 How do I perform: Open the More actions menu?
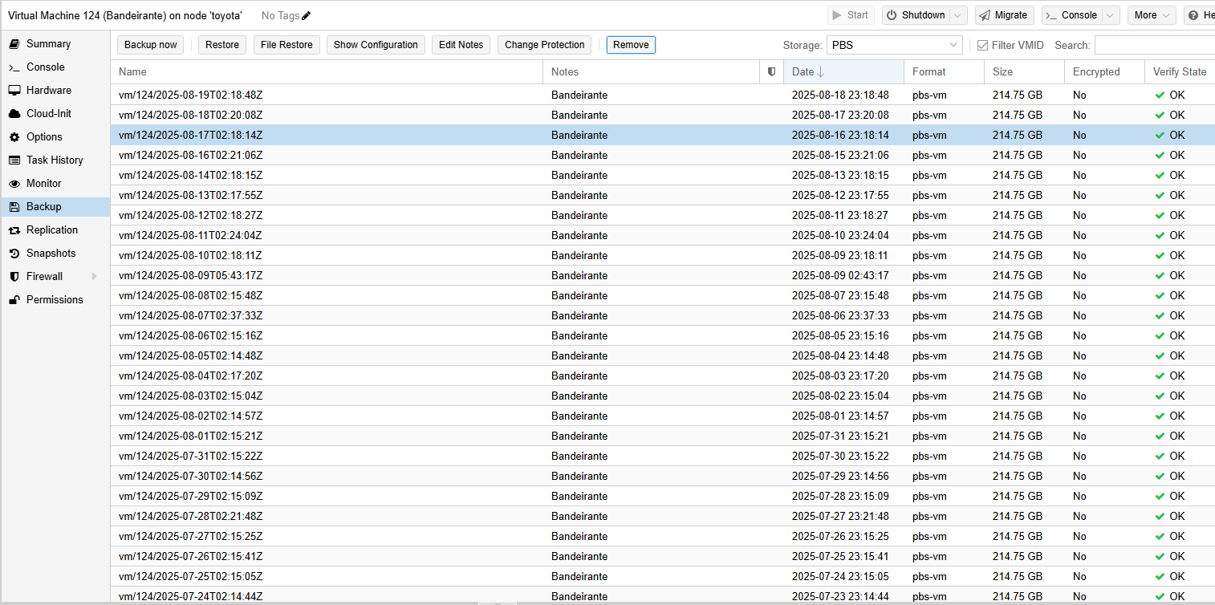coord(1152,15)
